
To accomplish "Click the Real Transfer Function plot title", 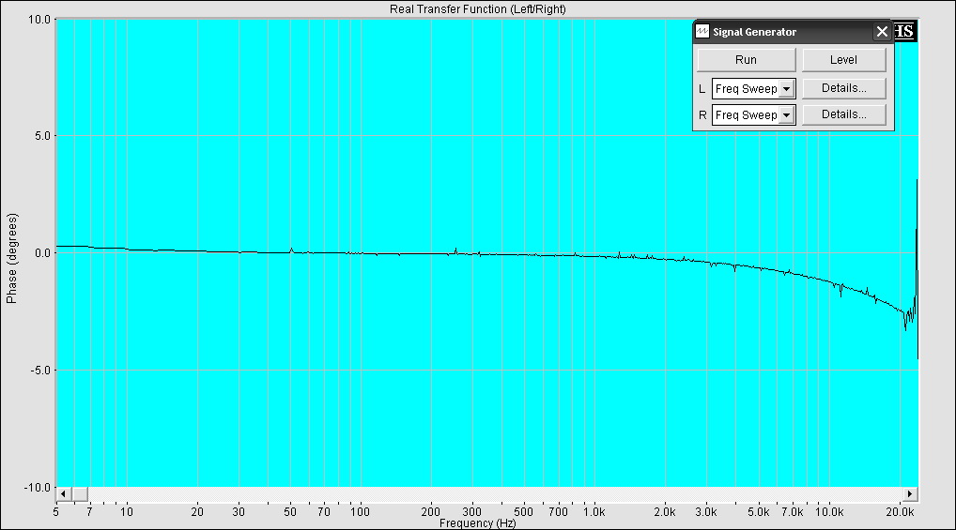I will pos(477,9).
